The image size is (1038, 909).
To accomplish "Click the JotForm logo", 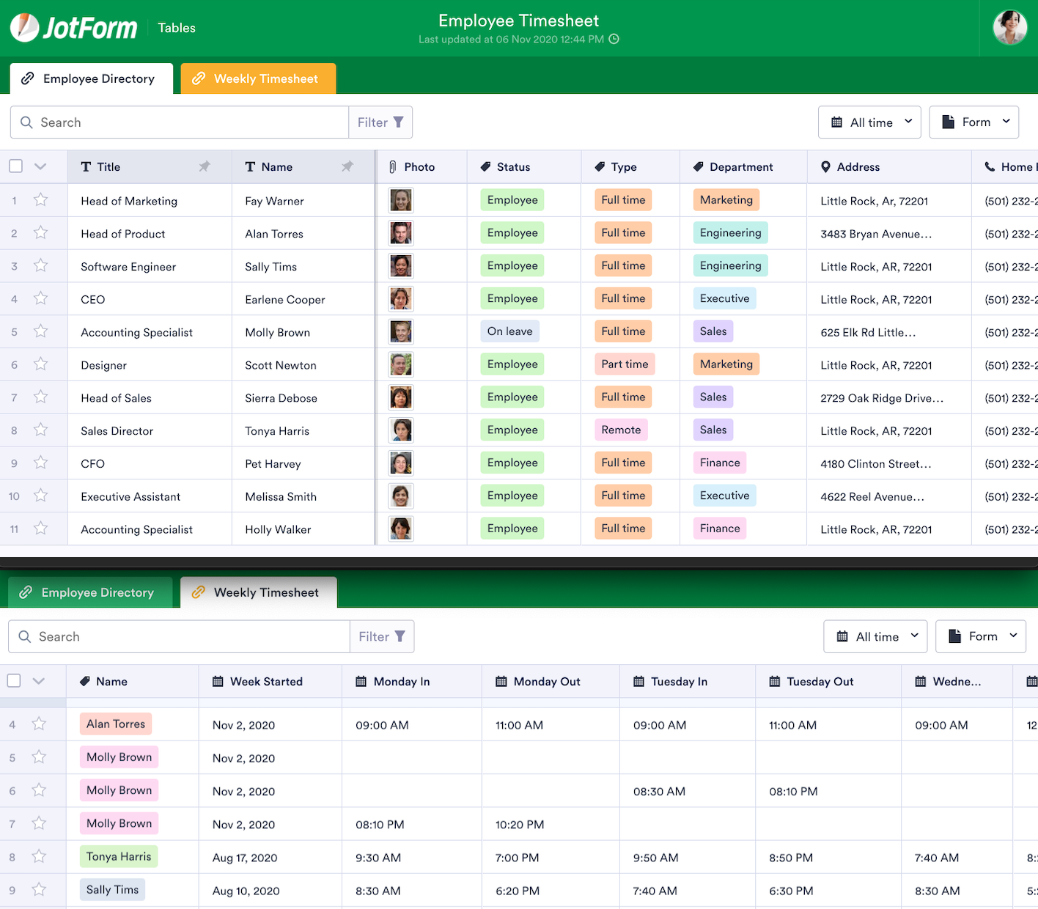I will click(x=73, y=27).
